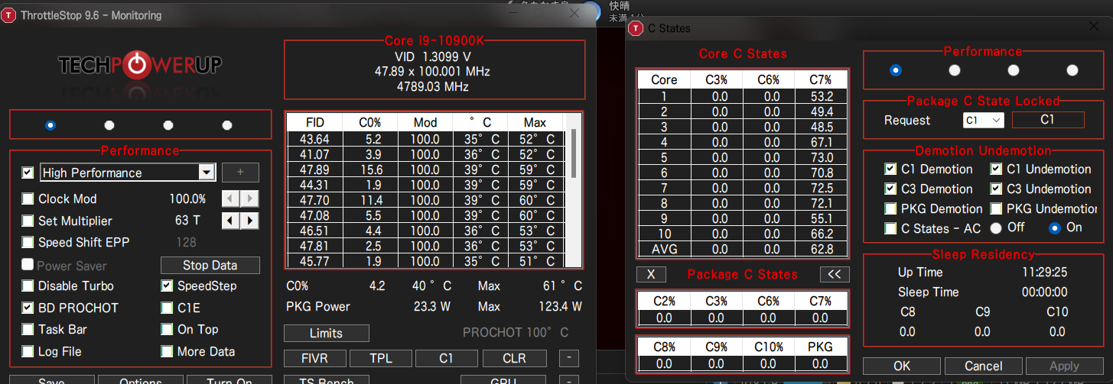Increase Clock Mod with the right arrow
Screen dimensions: 1113x384
[x=249, y=198]
